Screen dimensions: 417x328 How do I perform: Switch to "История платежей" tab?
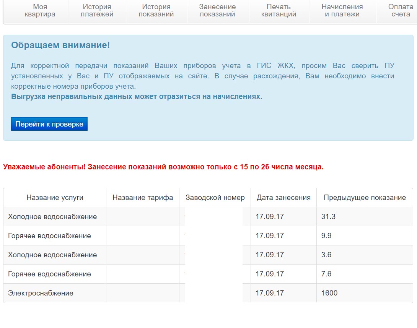97,11
